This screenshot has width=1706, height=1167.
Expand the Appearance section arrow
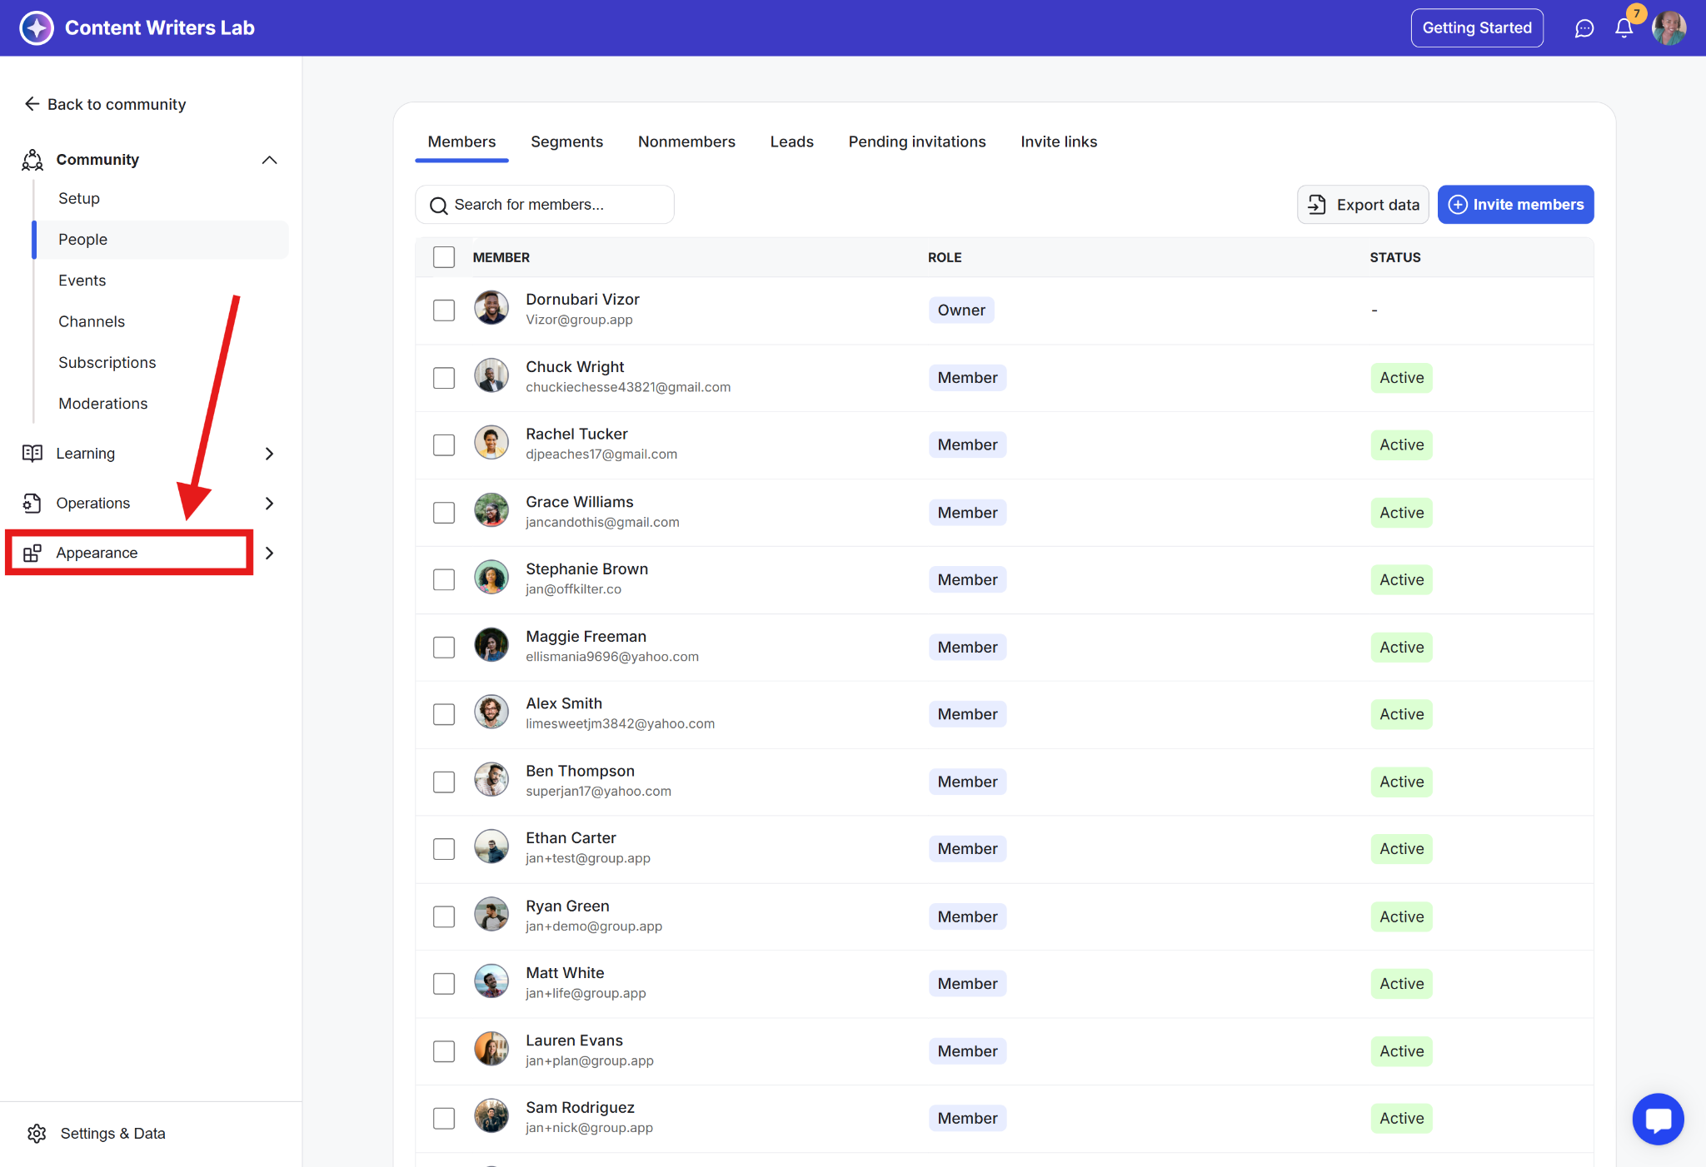click(x=269, y=553)
